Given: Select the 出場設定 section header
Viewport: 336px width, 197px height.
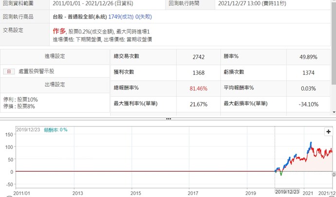Looking at the screenshot, I should 55,84.
